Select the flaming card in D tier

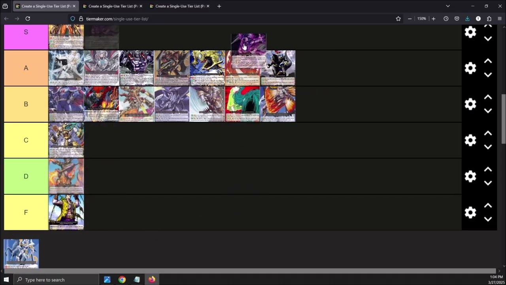click(66, 176)
